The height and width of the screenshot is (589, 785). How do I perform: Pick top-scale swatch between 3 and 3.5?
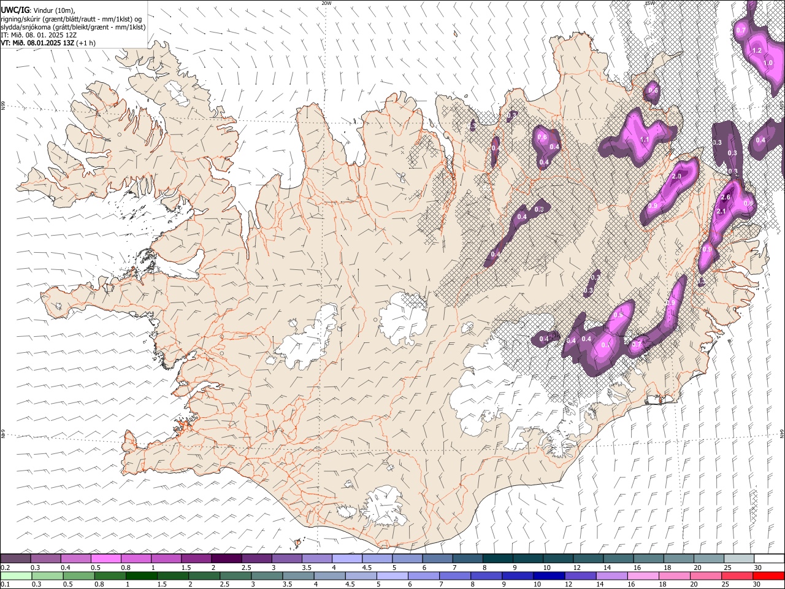tap(286, 558)
